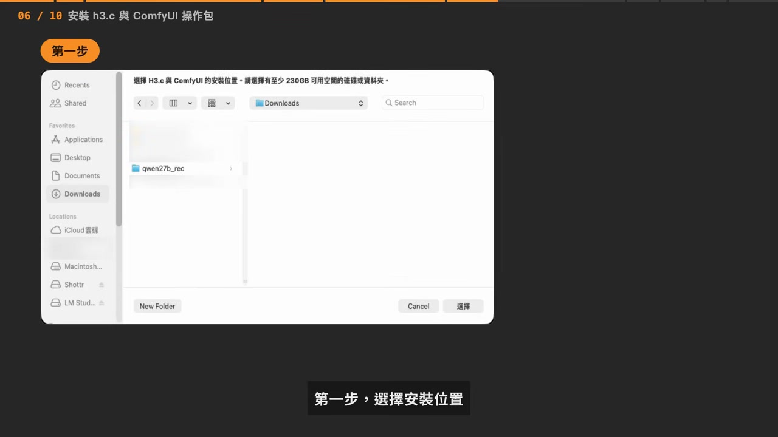Click the Search field

coord(433,103)
